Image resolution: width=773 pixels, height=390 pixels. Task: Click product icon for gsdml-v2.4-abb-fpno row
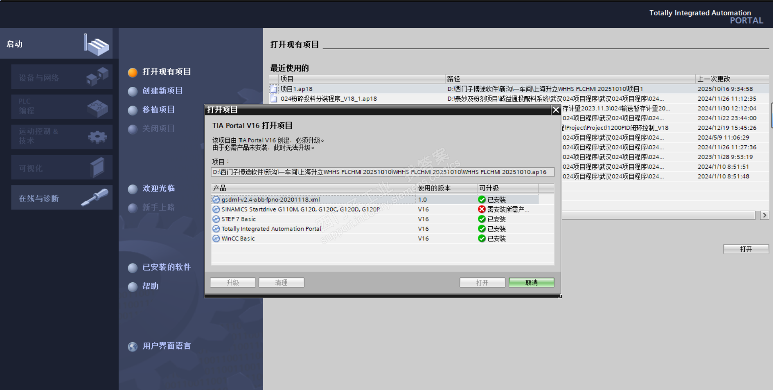click(x=216, y=200)
